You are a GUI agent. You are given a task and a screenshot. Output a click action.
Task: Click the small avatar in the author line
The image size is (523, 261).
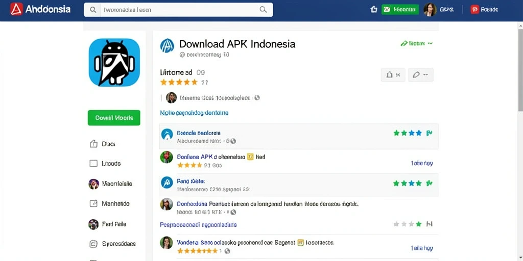point(172,97)
